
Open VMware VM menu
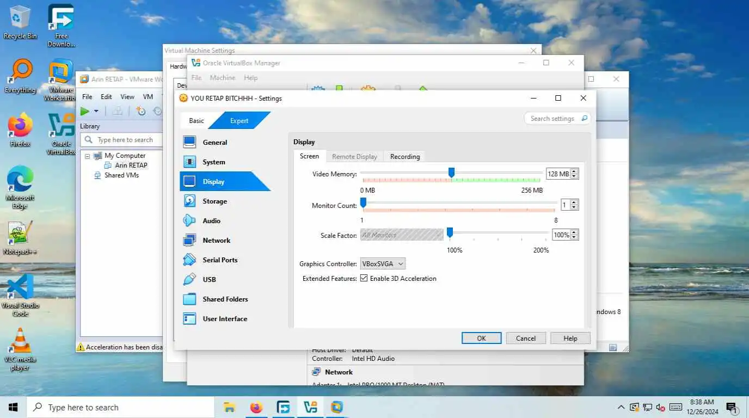click(x=148, y=97)
